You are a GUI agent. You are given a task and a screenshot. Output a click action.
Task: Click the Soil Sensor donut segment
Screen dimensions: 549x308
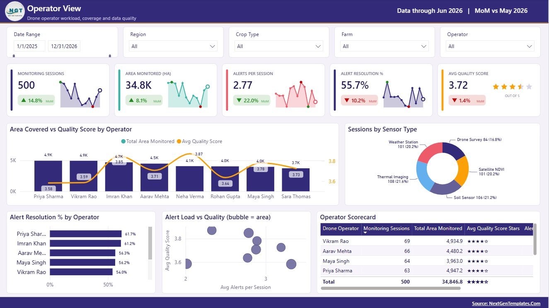(x=444, y=187)
